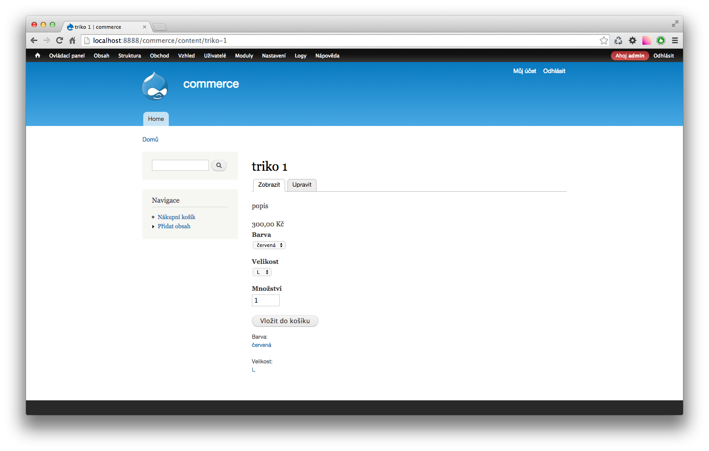Click the Domů breadcrumb link
This screenshot has width=709, height=451.
(150, 139)
